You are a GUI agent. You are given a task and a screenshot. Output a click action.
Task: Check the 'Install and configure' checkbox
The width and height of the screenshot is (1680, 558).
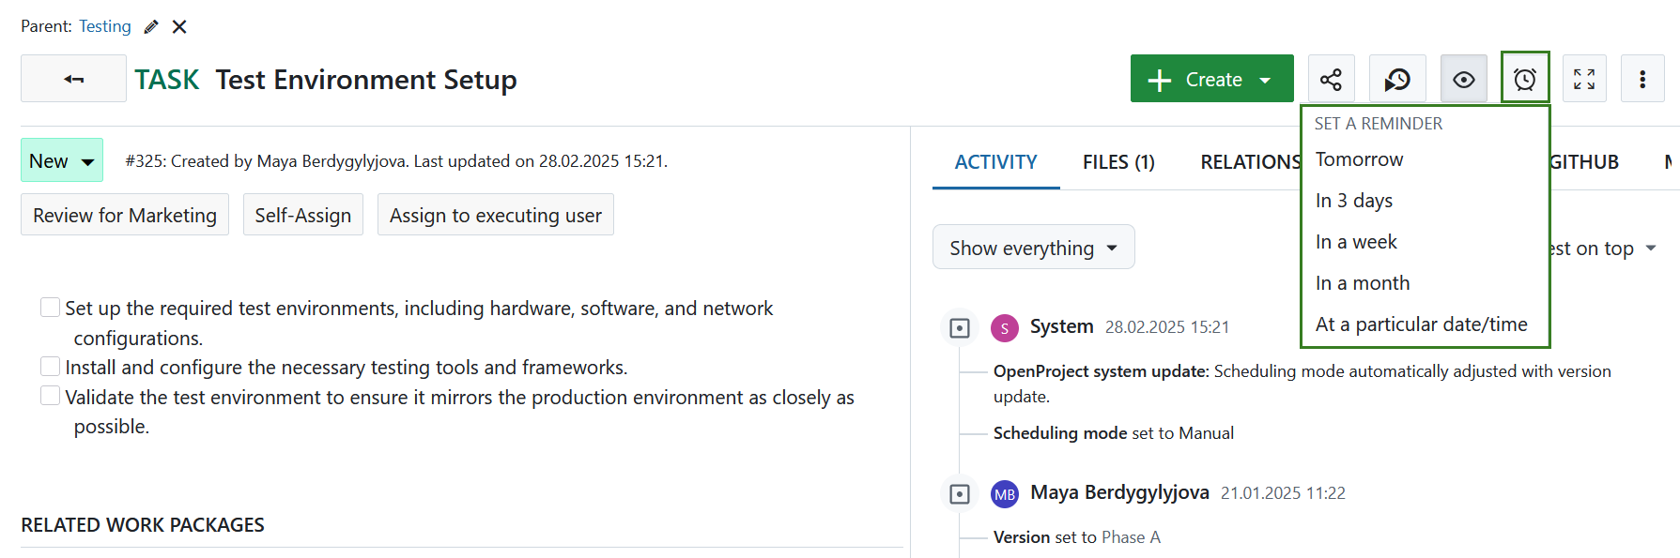(51, 366)
